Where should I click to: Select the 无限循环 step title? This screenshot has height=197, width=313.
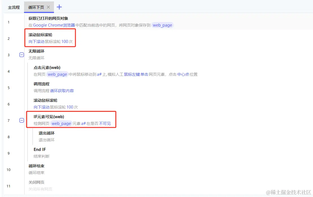point(36,51)
